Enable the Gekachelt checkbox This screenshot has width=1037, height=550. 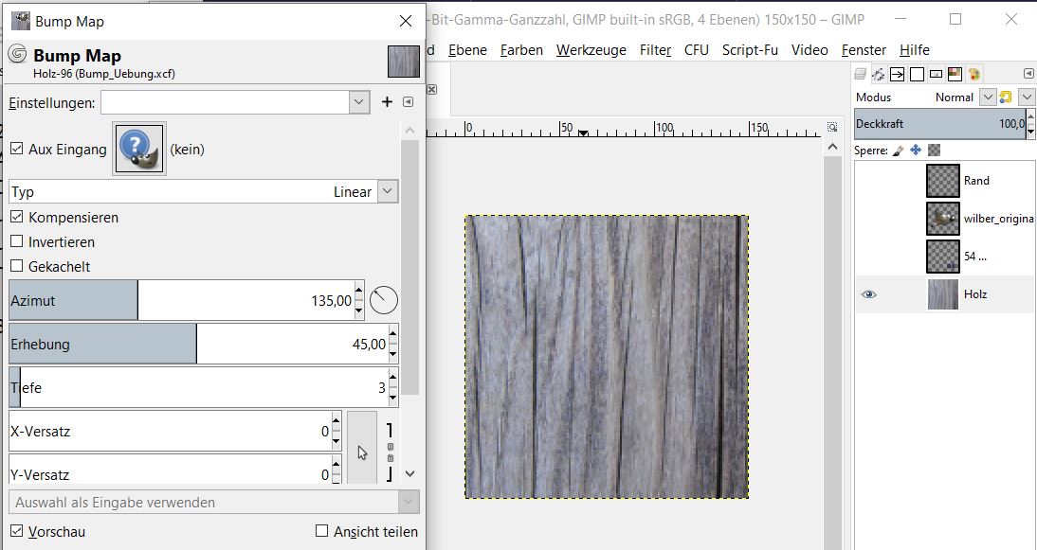point(17,267)
